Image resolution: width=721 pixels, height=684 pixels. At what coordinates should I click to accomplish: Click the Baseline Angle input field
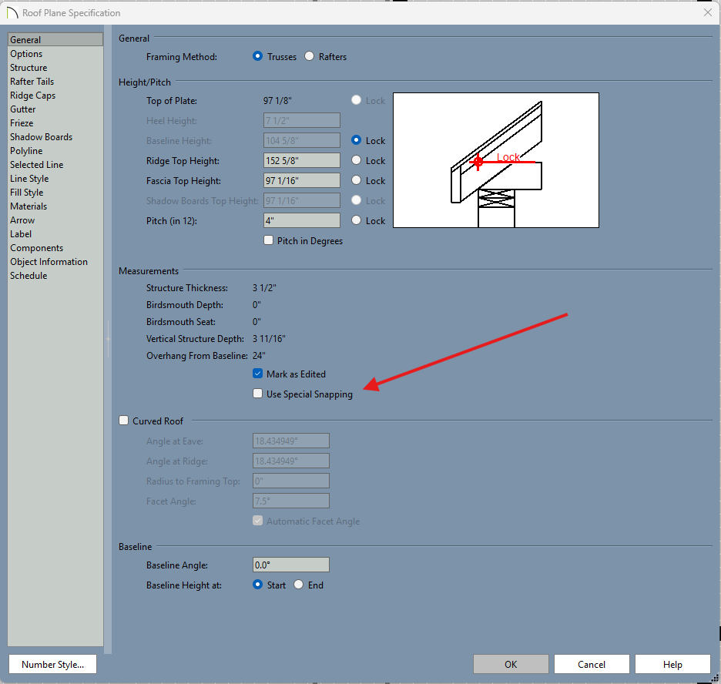(290, 565)
